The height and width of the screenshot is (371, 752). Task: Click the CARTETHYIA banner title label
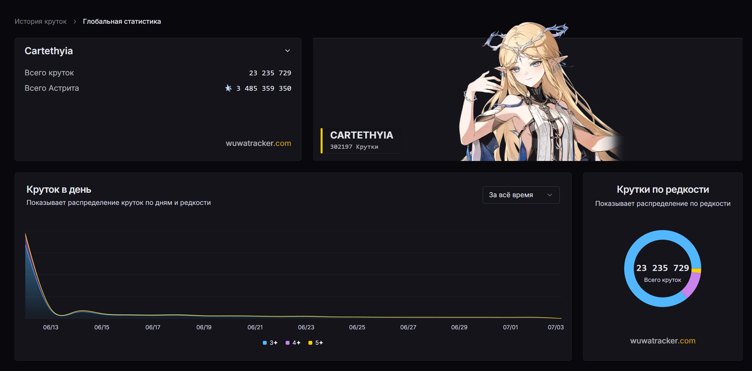pyautogui.click(x=361, y=135)
